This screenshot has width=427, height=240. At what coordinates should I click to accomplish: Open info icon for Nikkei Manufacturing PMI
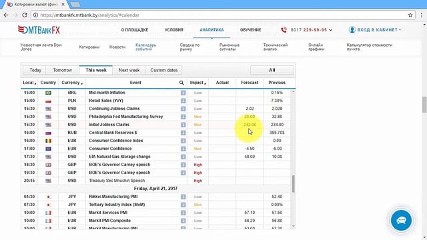coord(183,197)
